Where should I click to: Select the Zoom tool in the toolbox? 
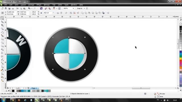pos(2,29)
